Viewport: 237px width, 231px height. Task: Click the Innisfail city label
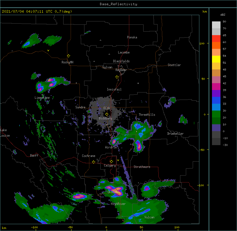tap(114, 89)
